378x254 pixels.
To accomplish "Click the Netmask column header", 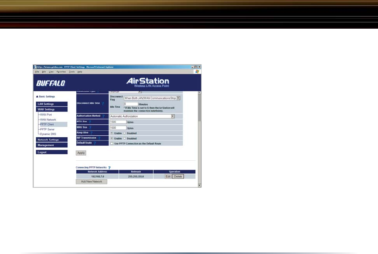I will click(136, 172).
